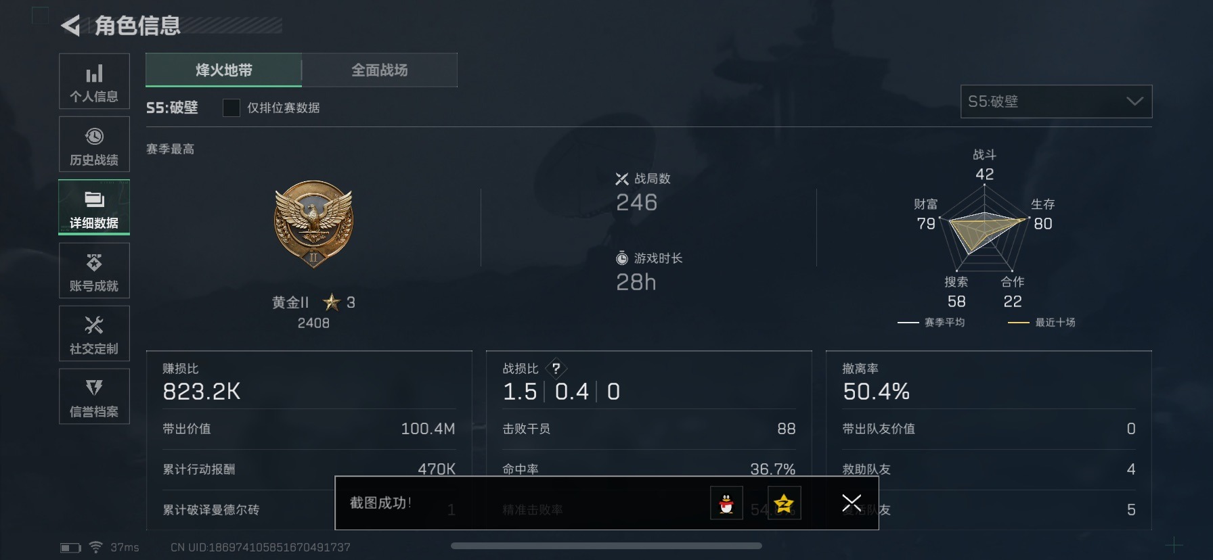Switch to the 全面战场 tab
The height and width of the screenshot is (560, 1213).
pyautogui.click(x=380, y=70)
